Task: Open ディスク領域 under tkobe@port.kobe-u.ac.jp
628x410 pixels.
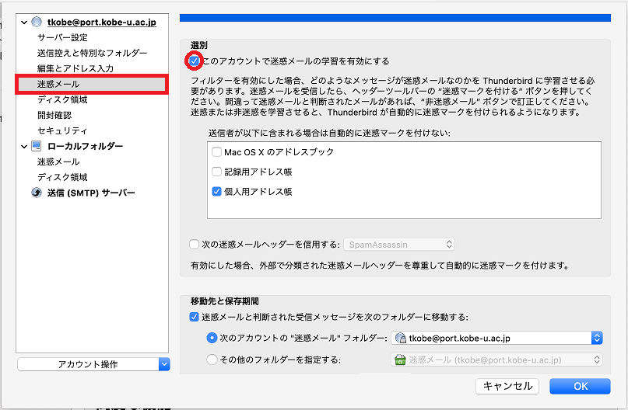Action: click(x=62, y=100)
